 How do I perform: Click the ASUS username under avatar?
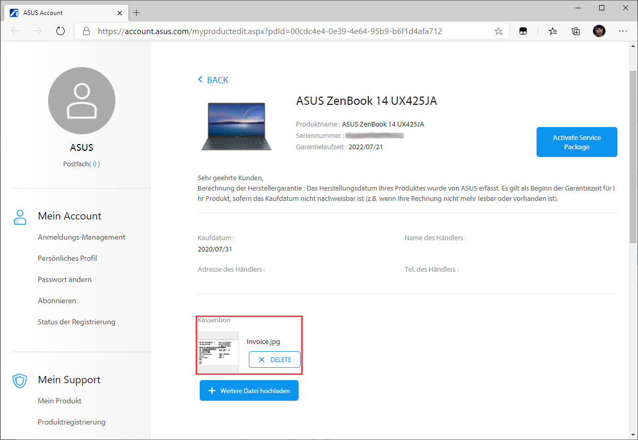(82, 148)
